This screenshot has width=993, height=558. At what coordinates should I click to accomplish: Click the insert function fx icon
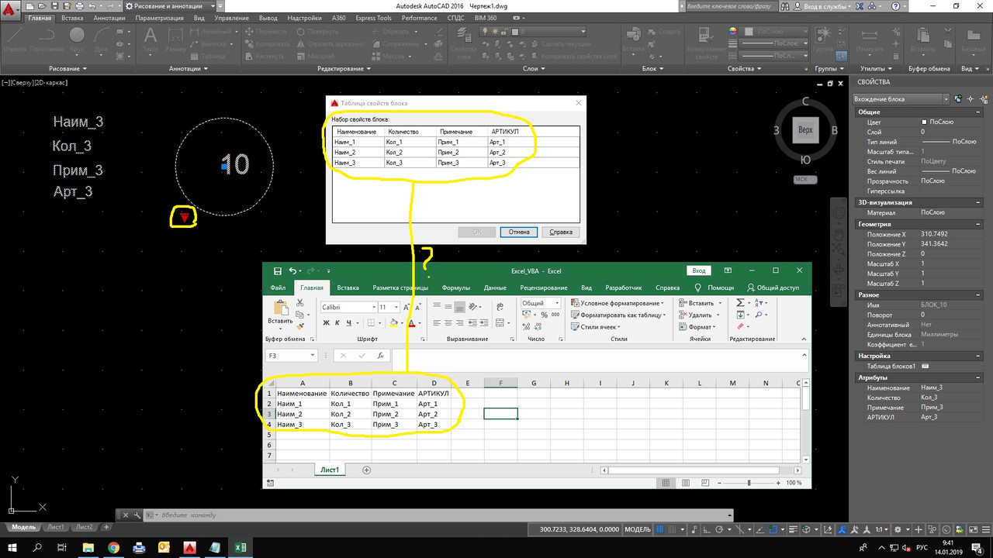coord(380,356)
